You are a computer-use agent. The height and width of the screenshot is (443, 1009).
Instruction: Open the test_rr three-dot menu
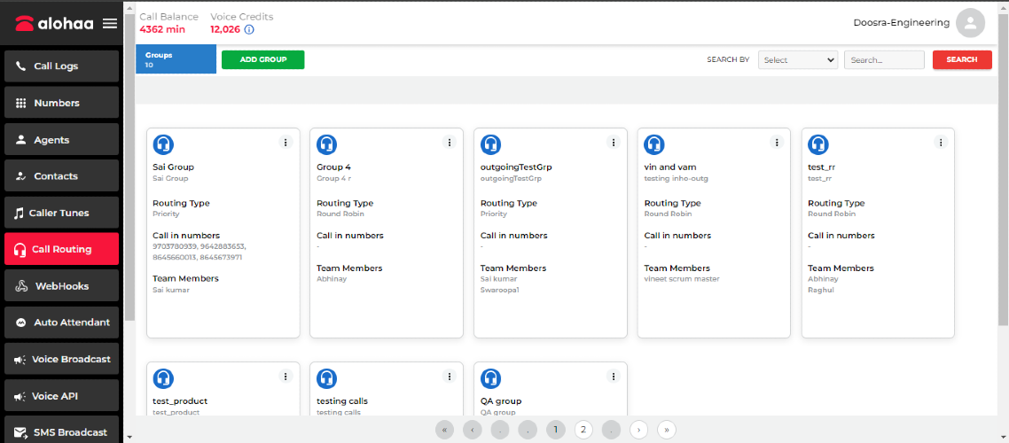click(942, 142)
